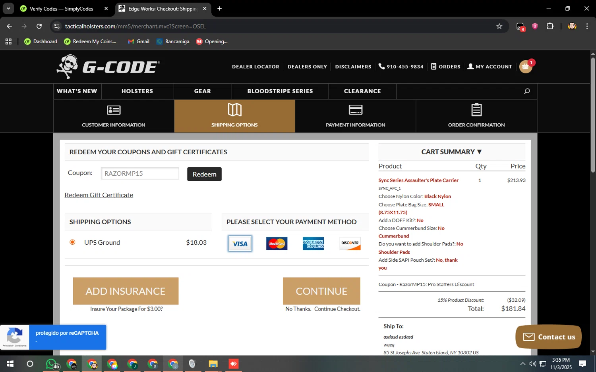Open WhatsApp from the taskbar
This screenshot has width=596, height=372.
[52, 364]
